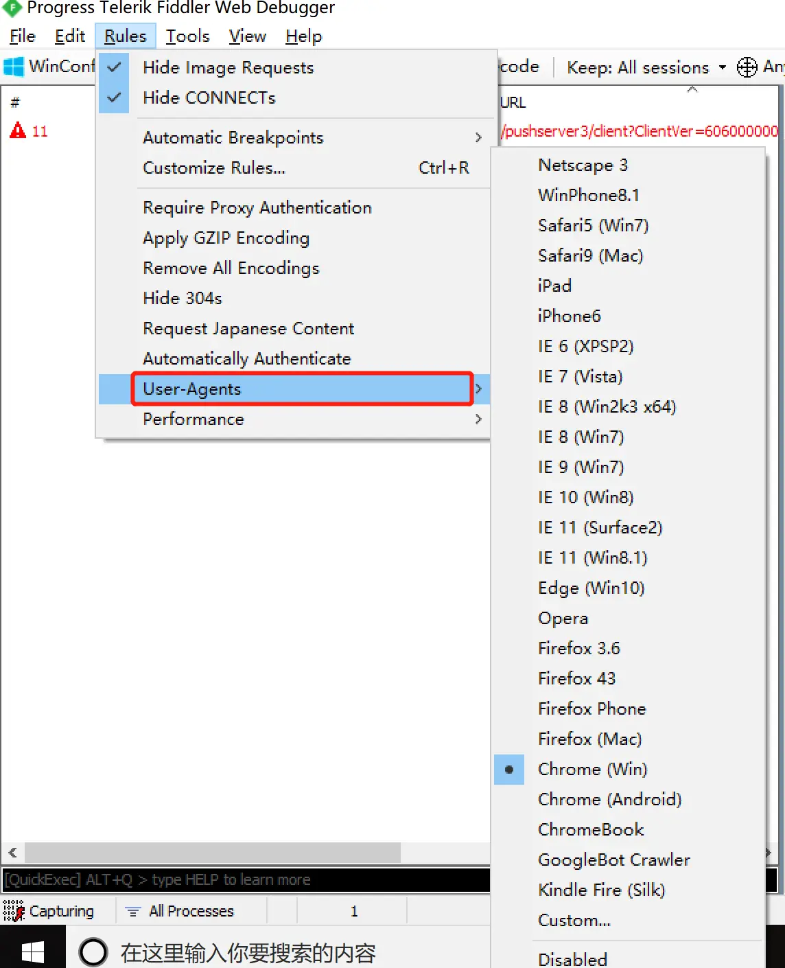The image size is (785, 968).
Task: Click the WinConfig Windows logo icon
Action: 14,67
